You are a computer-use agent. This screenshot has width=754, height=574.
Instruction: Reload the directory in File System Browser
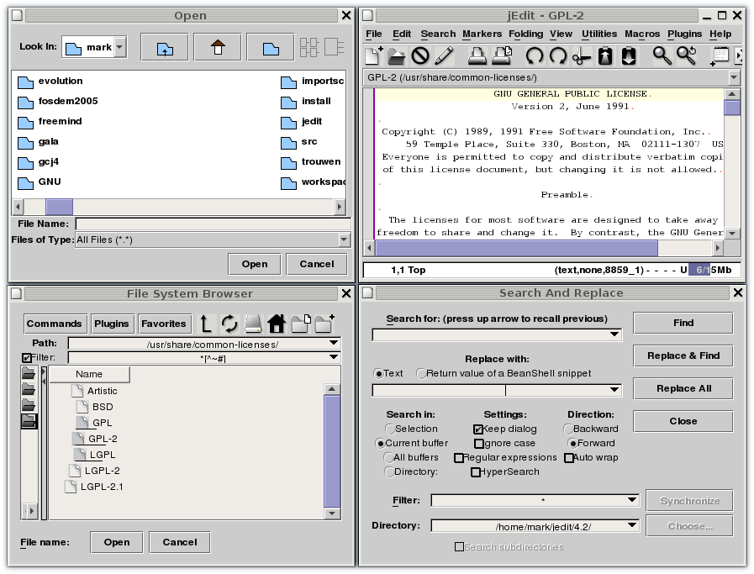[x=229, y=324]
